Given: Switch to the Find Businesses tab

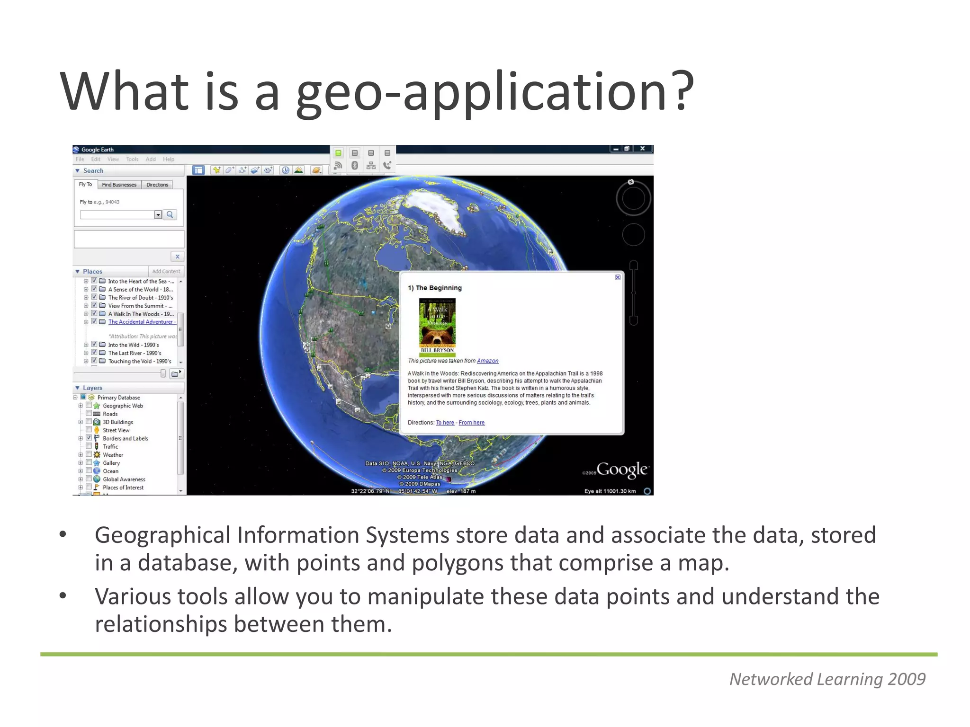Looking at the screenshot, I should click(119, 185).
